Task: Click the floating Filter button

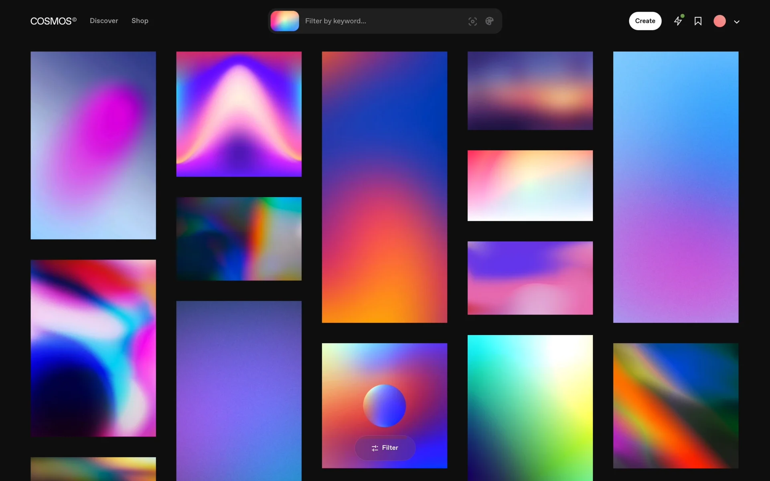Action: point(385,448)
